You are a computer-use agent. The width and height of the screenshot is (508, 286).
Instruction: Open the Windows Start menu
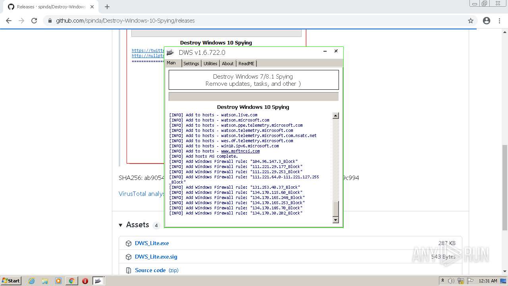click(11, 281)
